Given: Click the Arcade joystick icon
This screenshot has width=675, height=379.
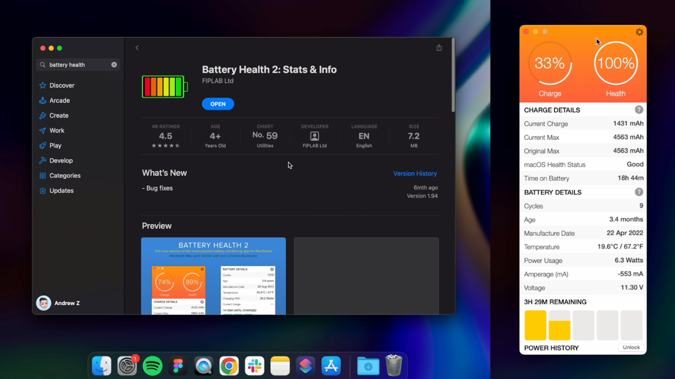Looking at the screenshot, I should click(43, 101).
